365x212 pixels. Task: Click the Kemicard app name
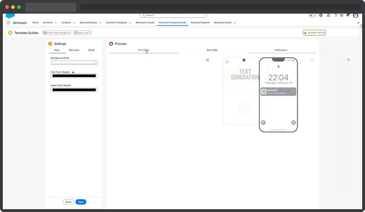[20, 23]
